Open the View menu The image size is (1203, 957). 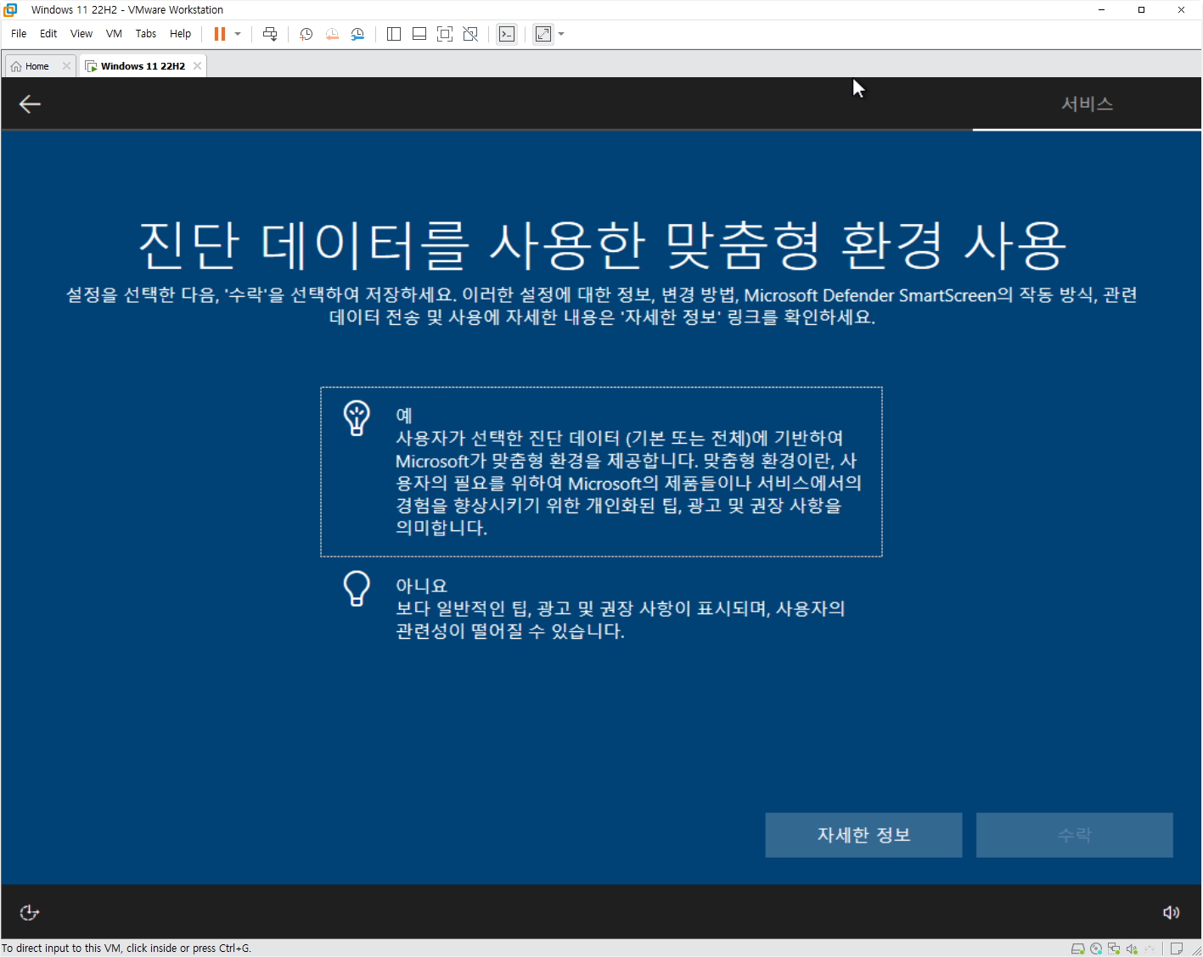pos(82,34)
